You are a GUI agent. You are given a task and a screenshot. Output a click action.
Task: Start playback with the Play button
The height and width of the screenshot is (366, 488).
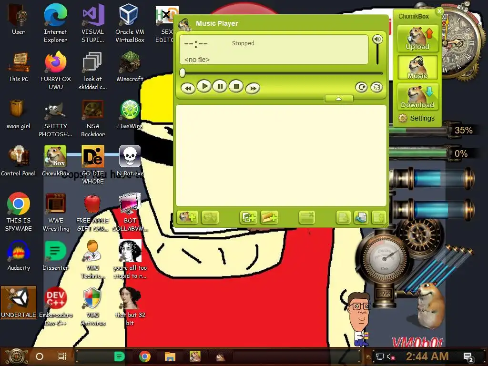(x=204, y=86)
